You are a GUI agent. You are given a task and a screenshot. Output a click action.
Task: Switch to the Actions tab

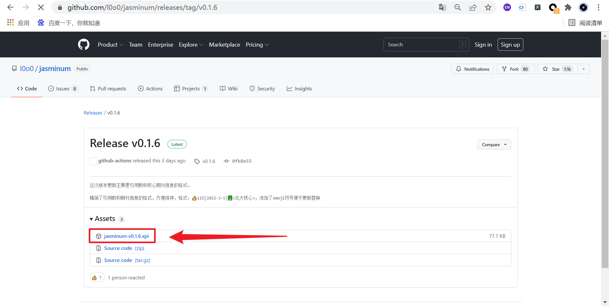tap(150, 88)
